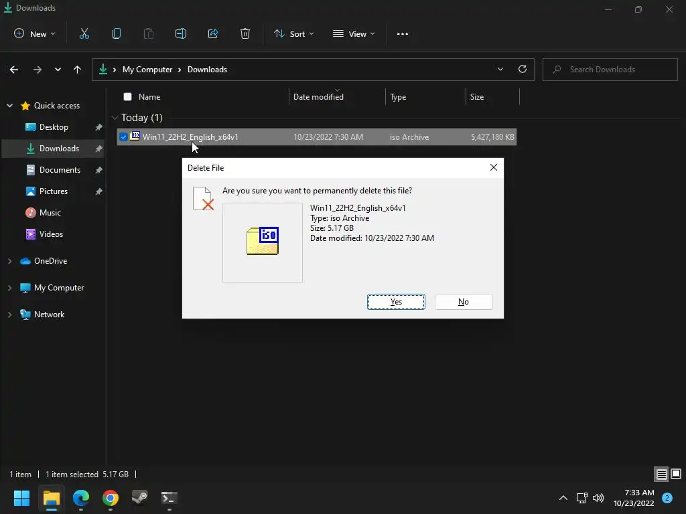Screen dimensions: 686x514
Task: Open Windows Start menu
Action: click(21, 498)
